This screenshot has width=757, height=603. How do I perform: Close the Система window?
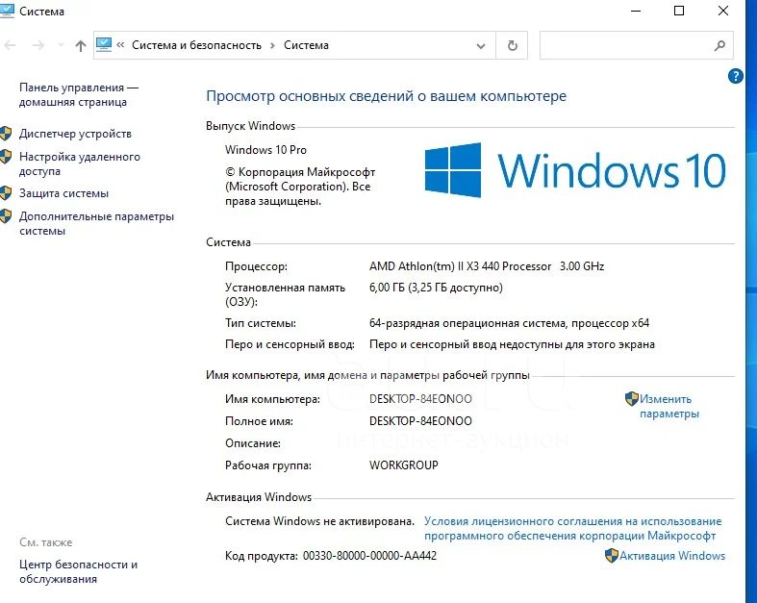point(722,11)
